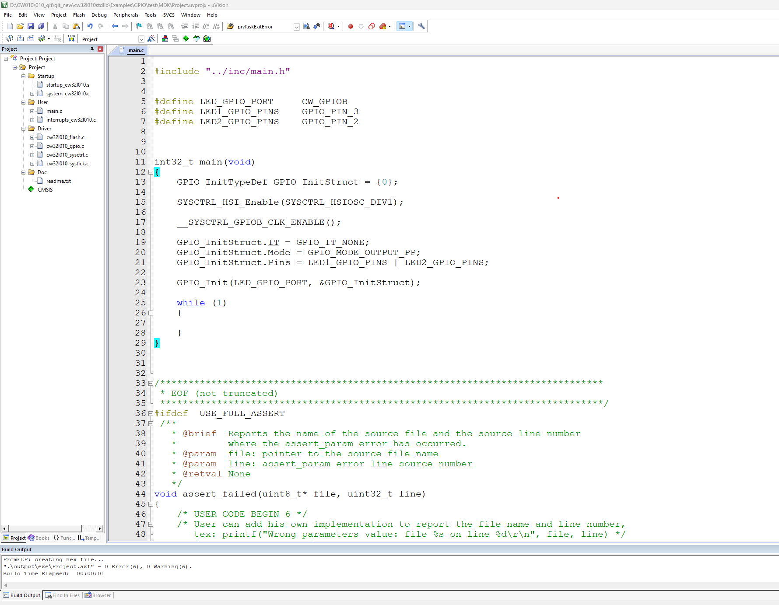Switch to the Books panel tab

(x=39, y=538)
